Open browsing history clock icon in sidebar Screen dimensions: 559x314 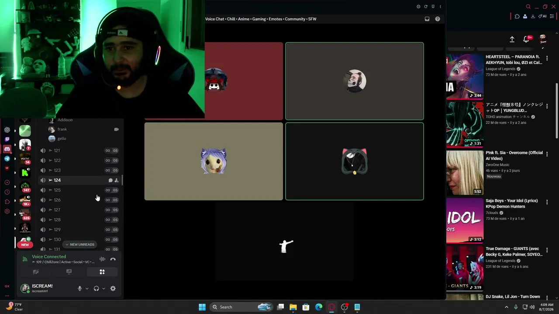[7, 192]
